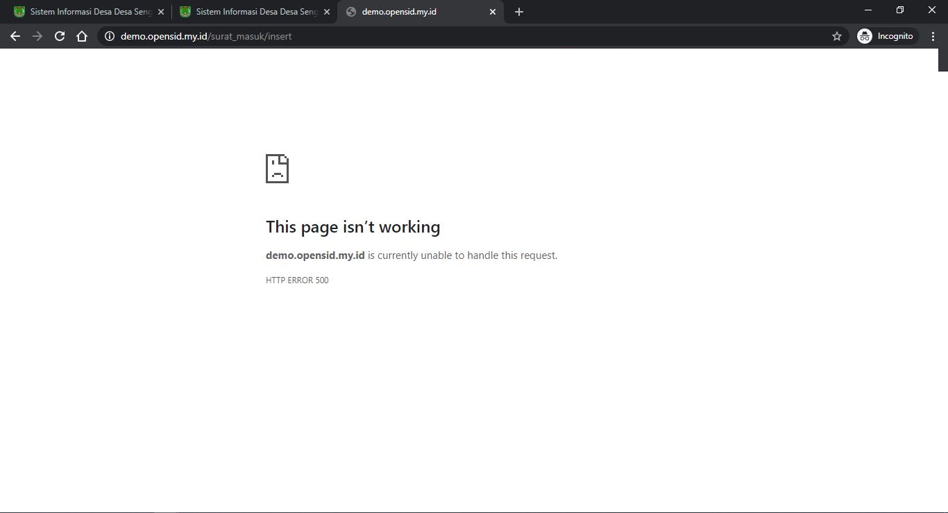
Task: Bookmark this page with the star icon
Action: coord(836,36)
